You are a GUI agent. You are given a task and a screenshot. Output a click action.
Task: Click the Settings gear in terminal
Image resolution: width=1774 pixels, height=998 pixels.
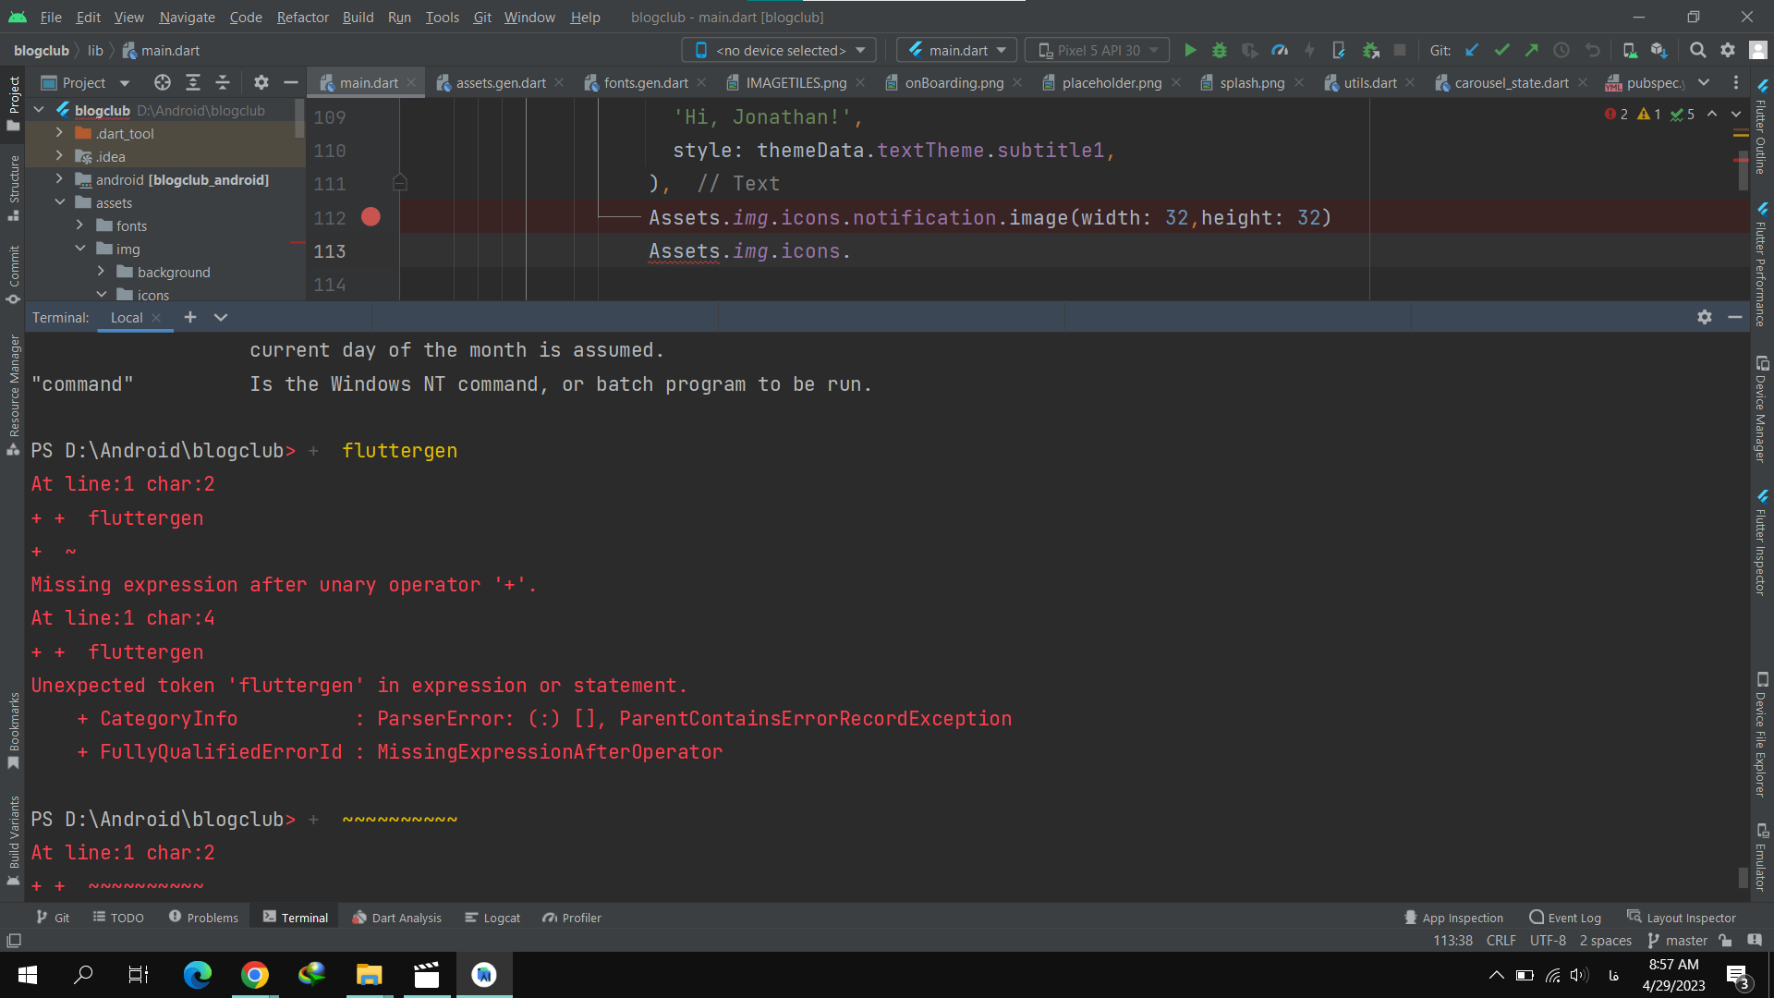(1705, 318)
